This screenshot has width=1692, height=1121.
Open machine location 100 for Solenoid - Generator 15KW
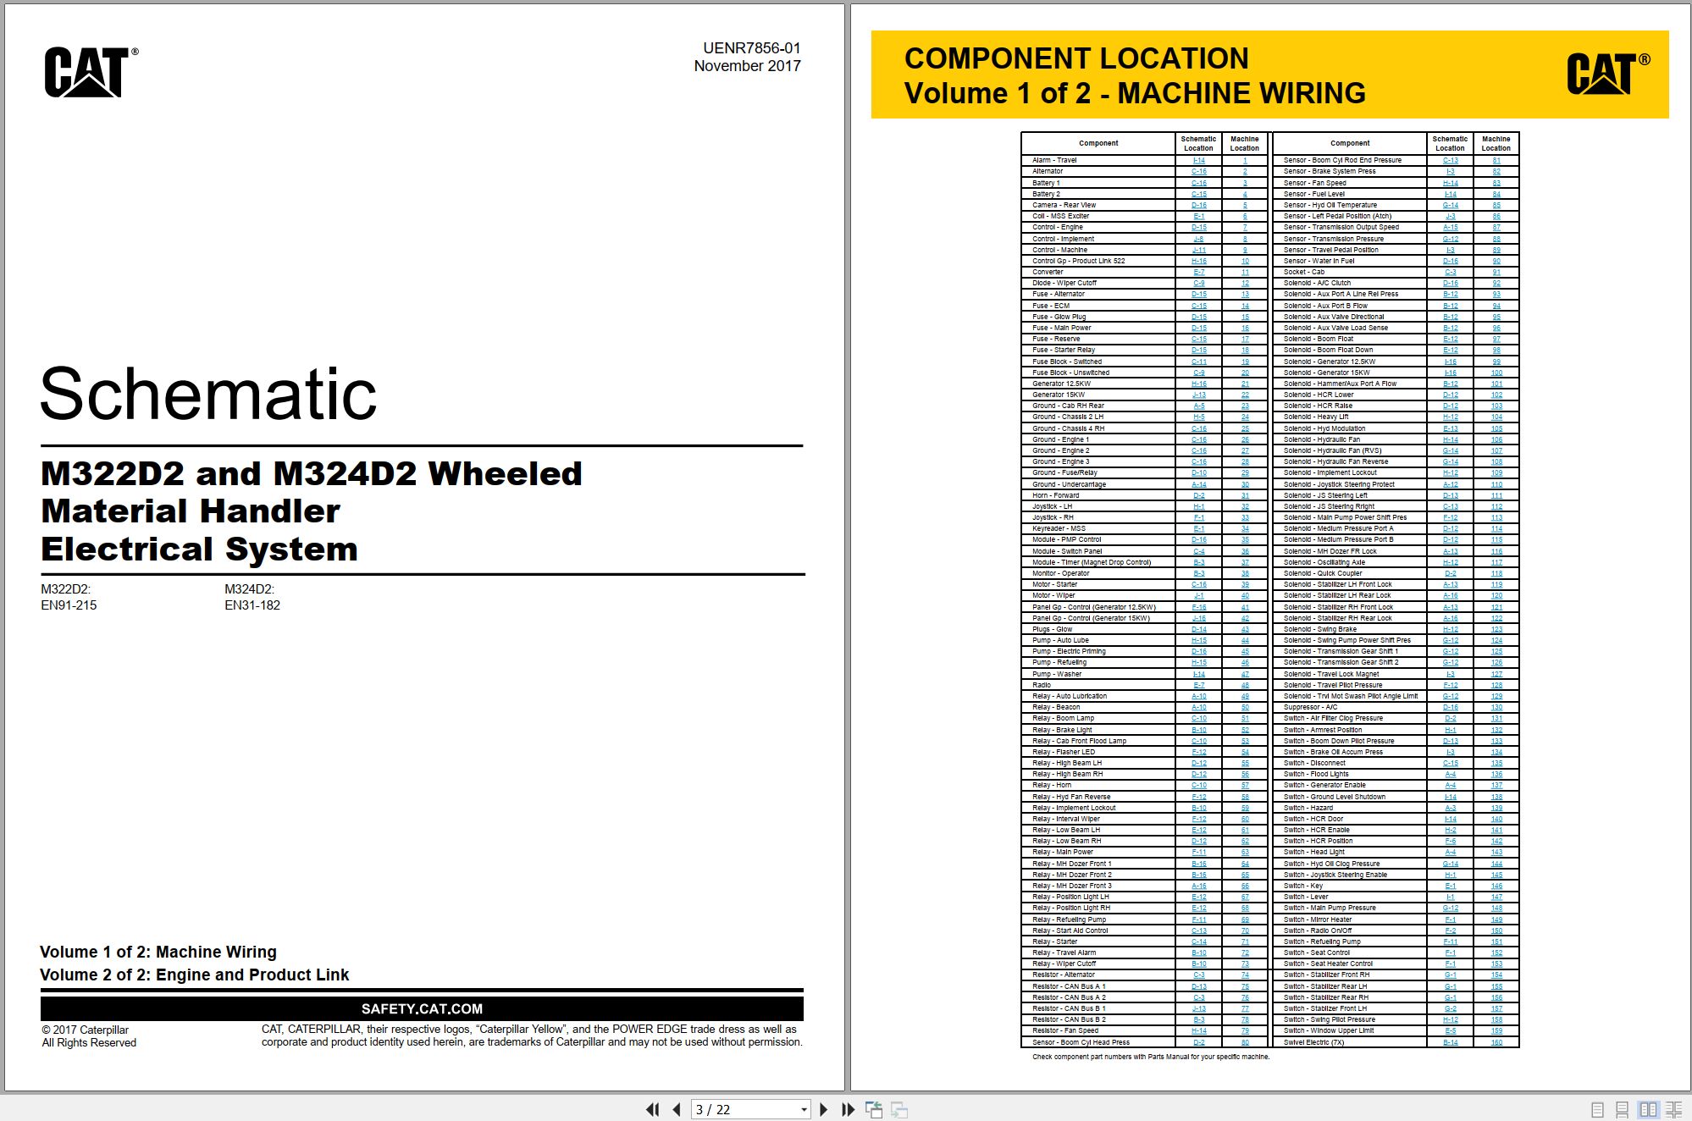pyautogui.click(x=1496, y=373)
